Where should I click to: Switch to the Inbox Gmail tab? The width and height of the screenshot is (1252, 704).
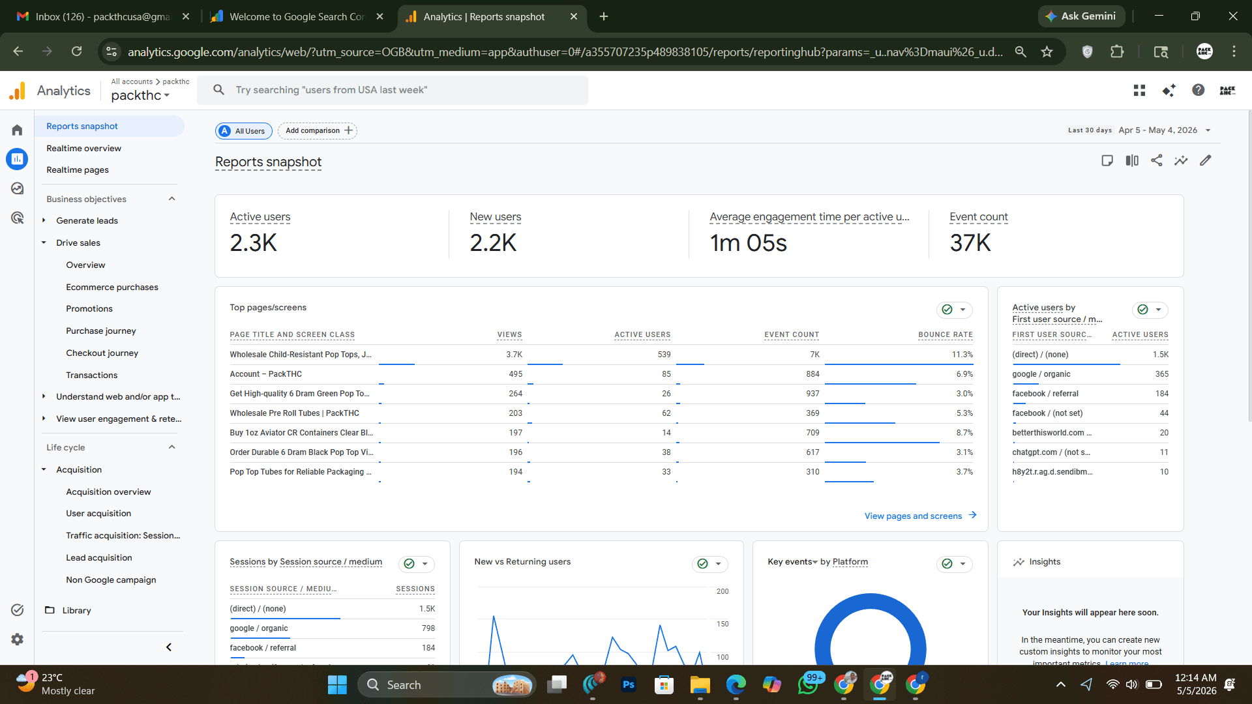tap(104, 16)
